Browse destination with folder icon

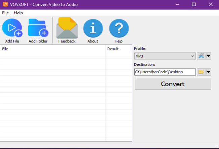pyautogui.click(x=201, y=72)
